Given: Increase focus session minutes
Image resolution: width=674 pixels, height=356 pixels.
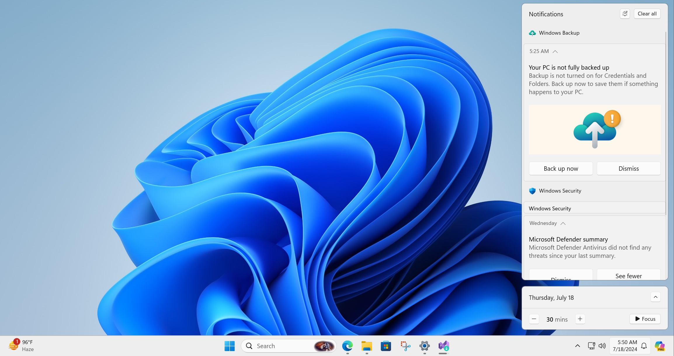Looking at the screenshot, I should [580, 319].
